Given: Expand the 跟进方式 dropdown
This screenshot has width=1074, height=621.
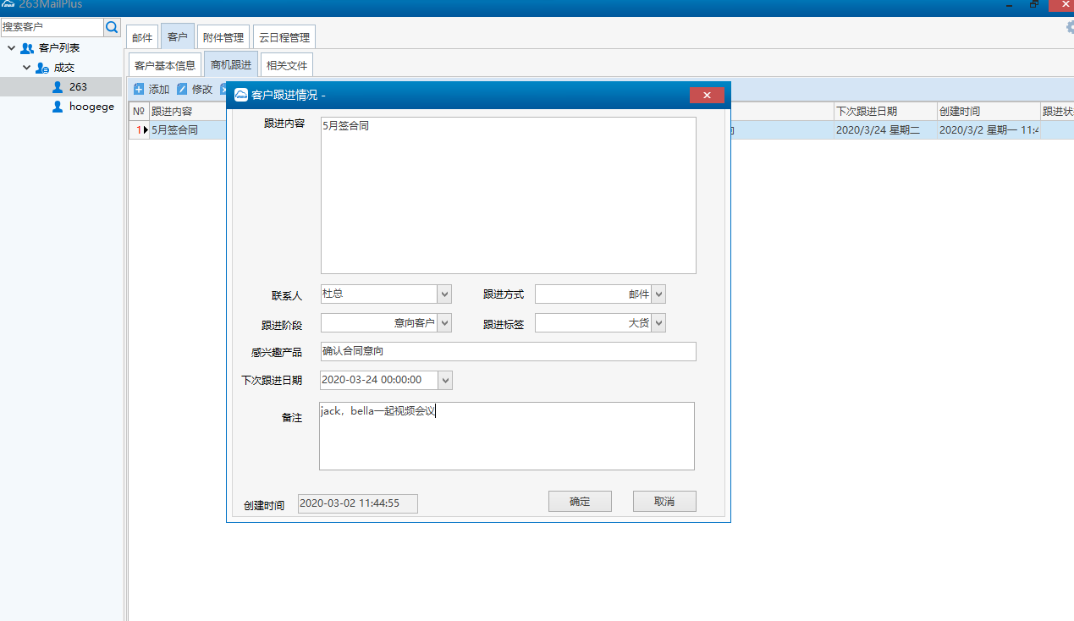Looking at the screenshot, I should click(x=658, y=294).
